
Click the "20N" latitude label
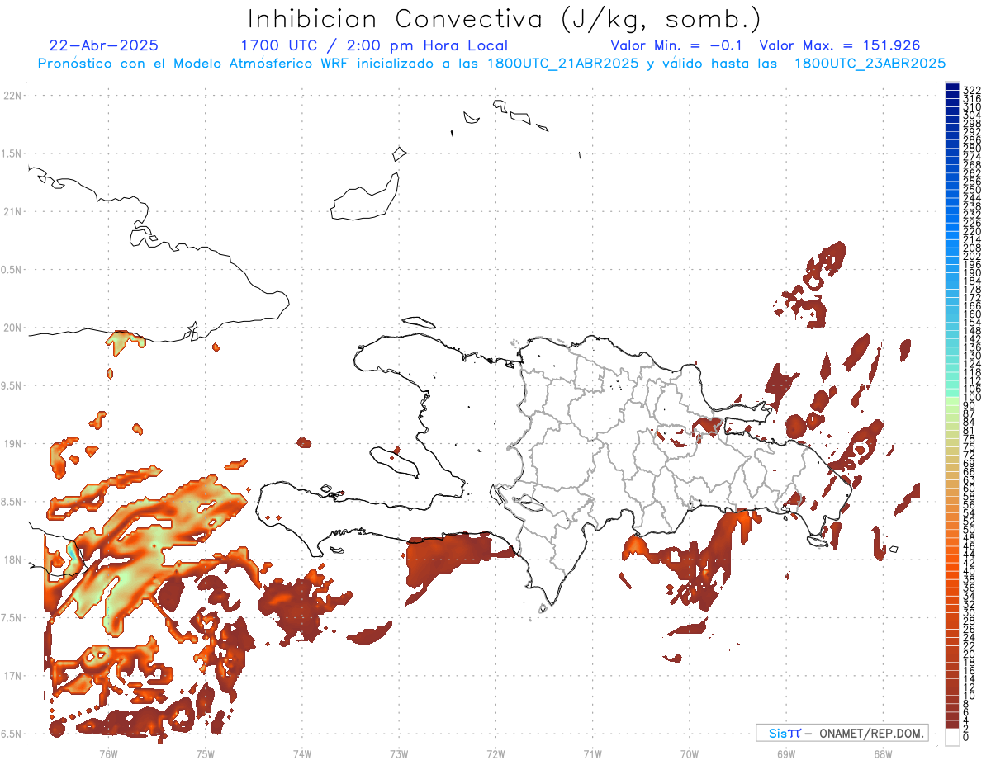(12, 328)
